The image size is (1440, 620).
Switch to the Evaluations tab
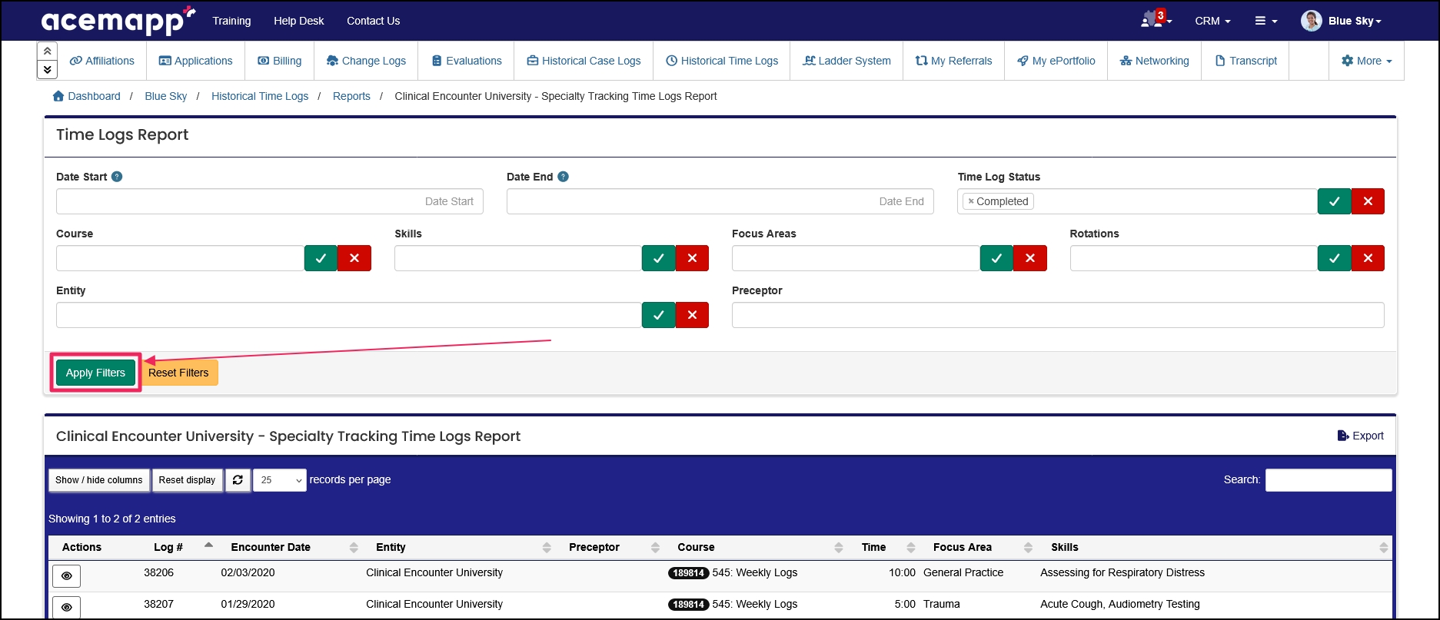(x=466, y=61)
